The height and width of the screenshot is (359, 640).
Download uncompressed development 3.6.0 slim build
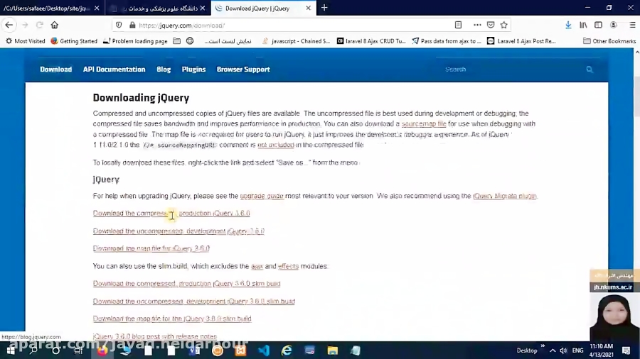(194, 302)
